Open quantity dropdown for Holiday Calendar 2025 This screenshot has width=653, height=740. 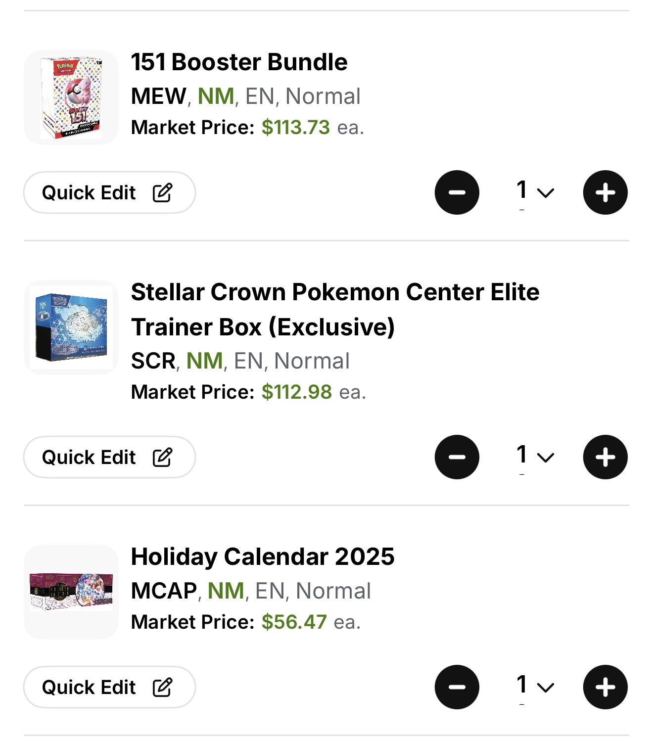(535, 686)
